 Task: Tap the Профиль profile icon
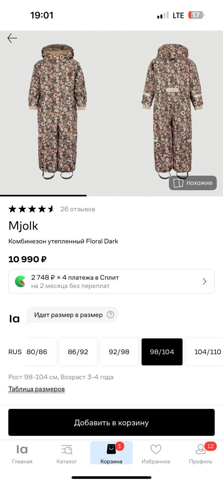click(x=201, y=450)
